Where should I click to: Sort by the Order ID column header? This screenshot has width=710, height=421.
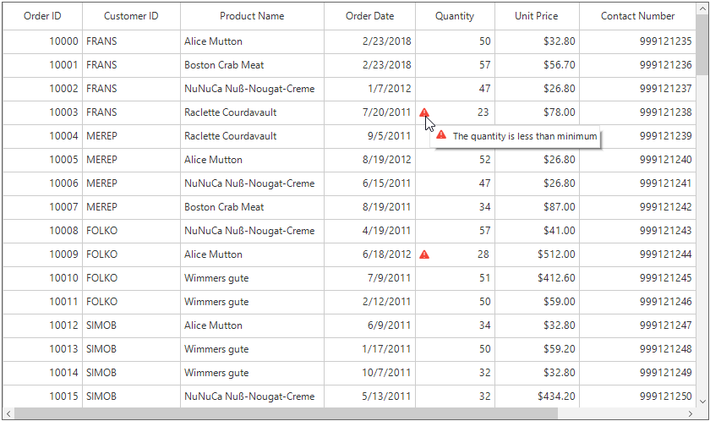click(x=42, y=16)
